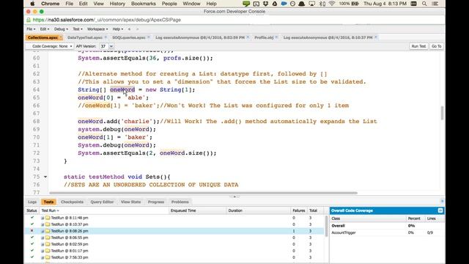
Task: Close the DataTypeTest.apxc tab
Action: click(106, 37)
